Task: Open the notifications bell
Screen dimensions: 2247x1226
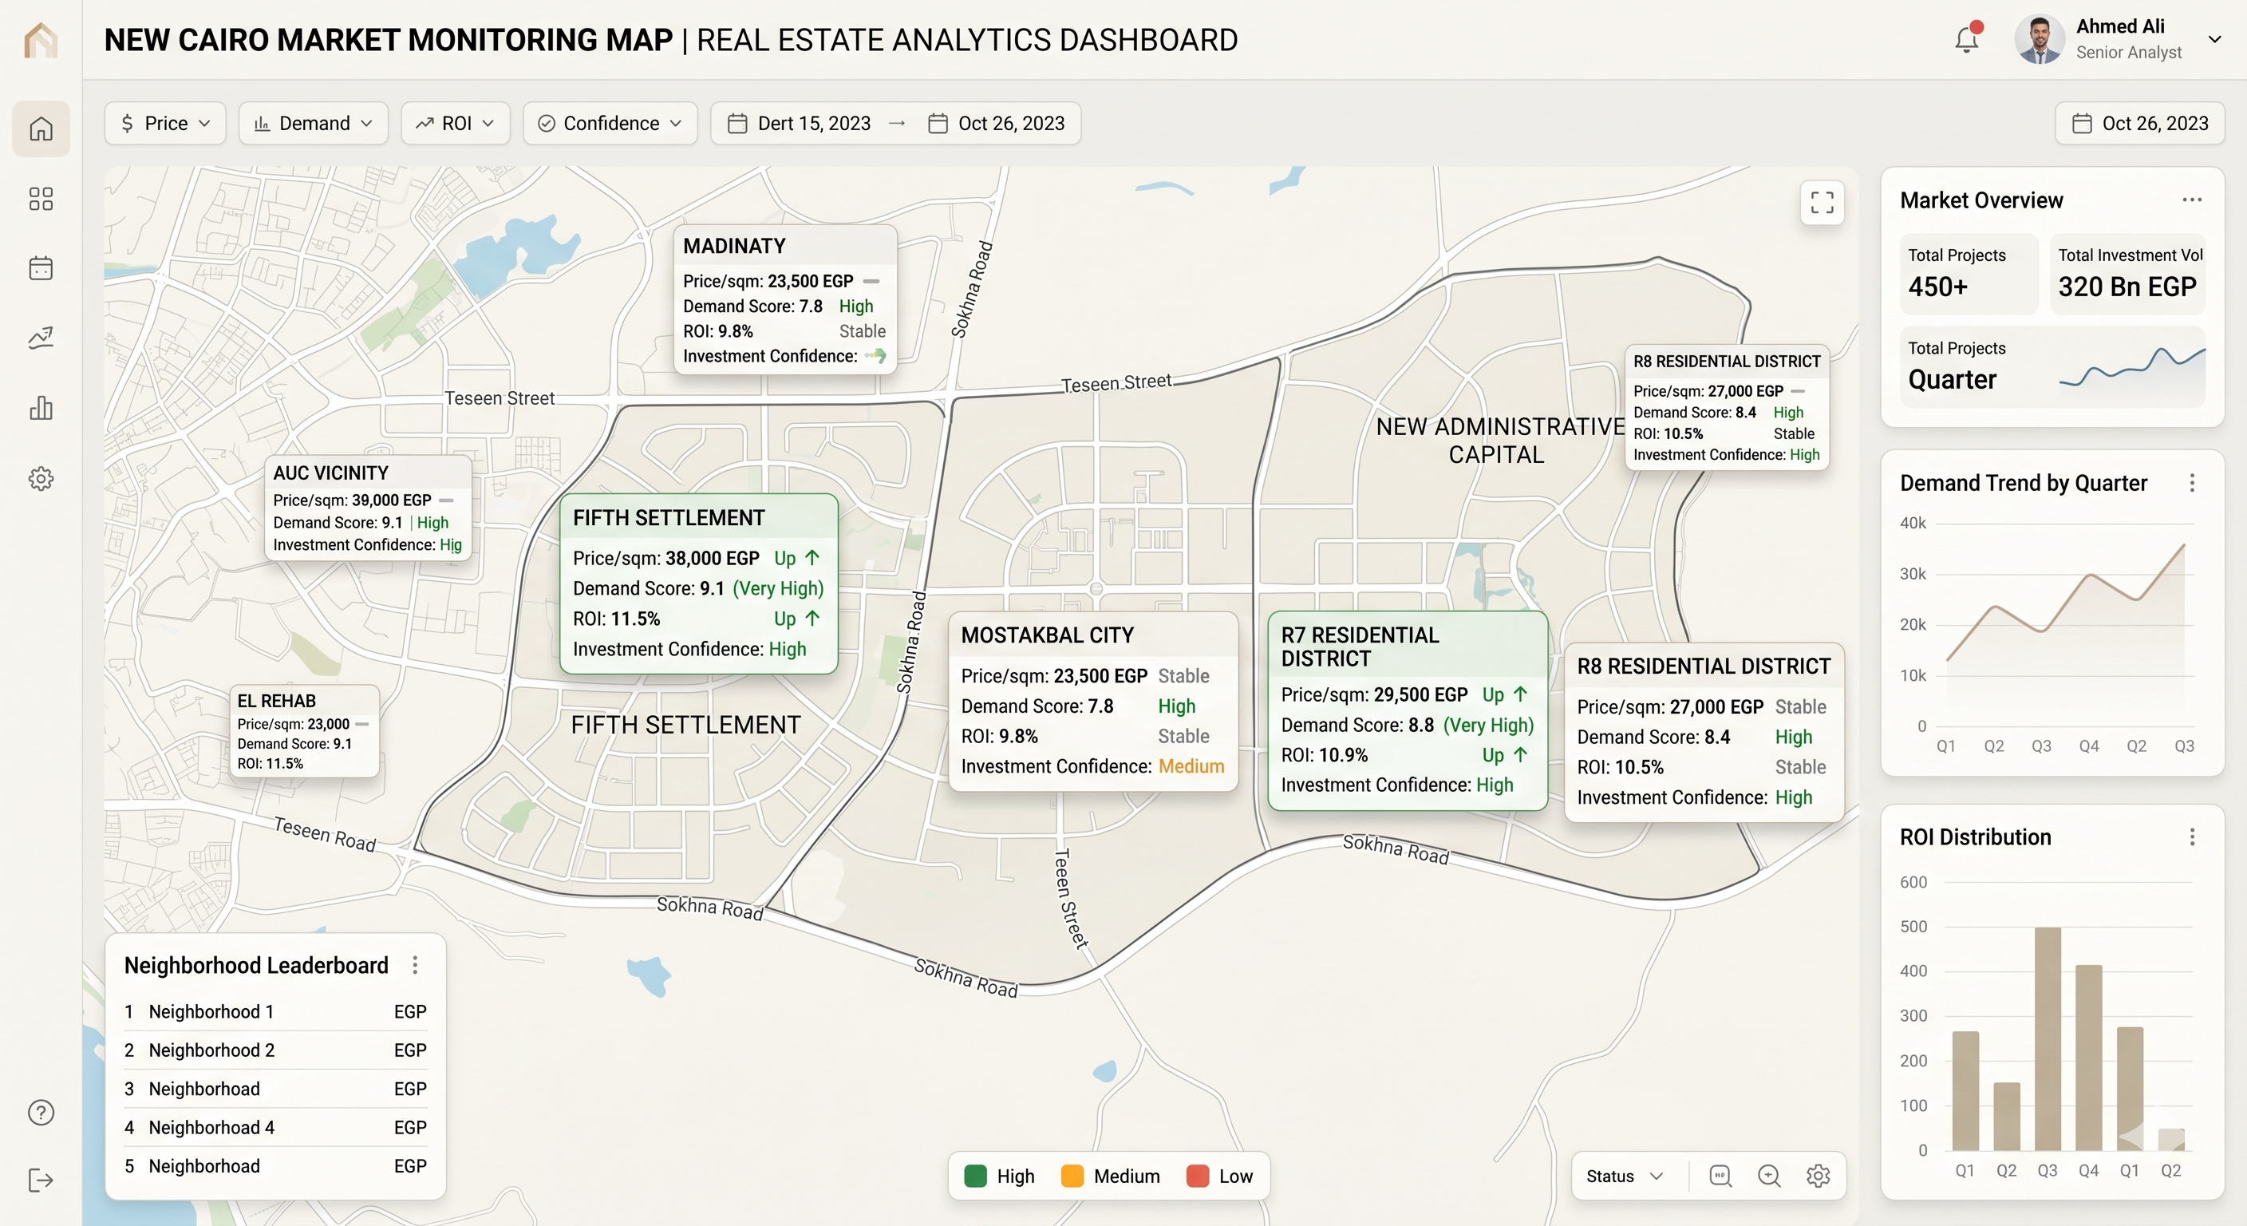Action: (1967, 39)
